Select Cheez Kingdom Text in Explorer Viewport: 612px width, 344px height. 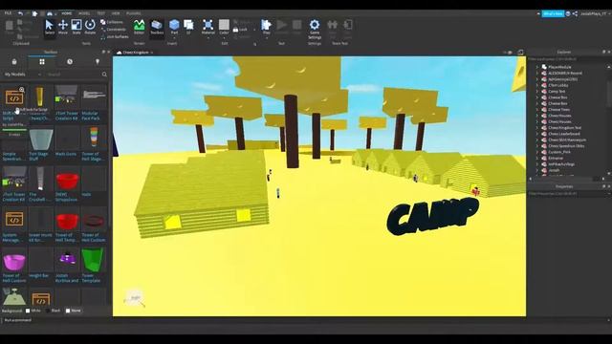(x=564, y=128)
